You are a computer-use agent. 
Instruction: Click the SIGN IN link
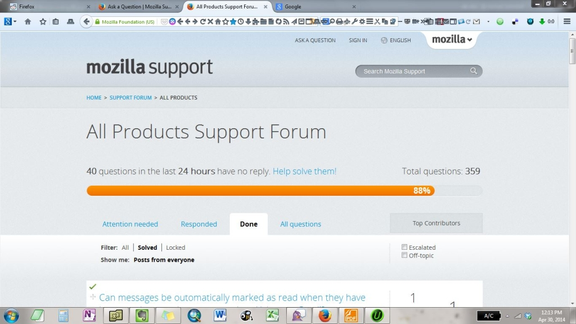point(358,40)
